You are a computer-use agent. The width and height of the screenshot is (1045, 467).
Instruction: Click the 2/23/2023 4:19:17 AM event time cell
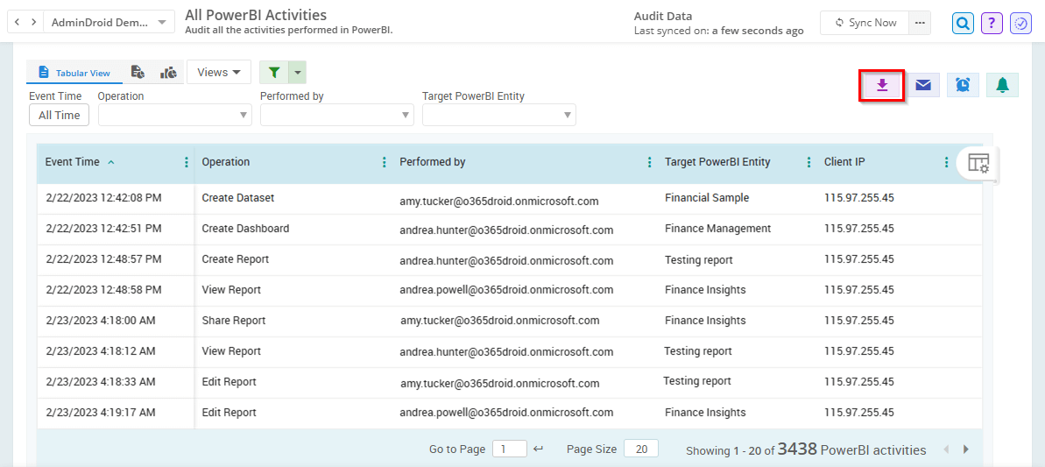coord(101,413)
